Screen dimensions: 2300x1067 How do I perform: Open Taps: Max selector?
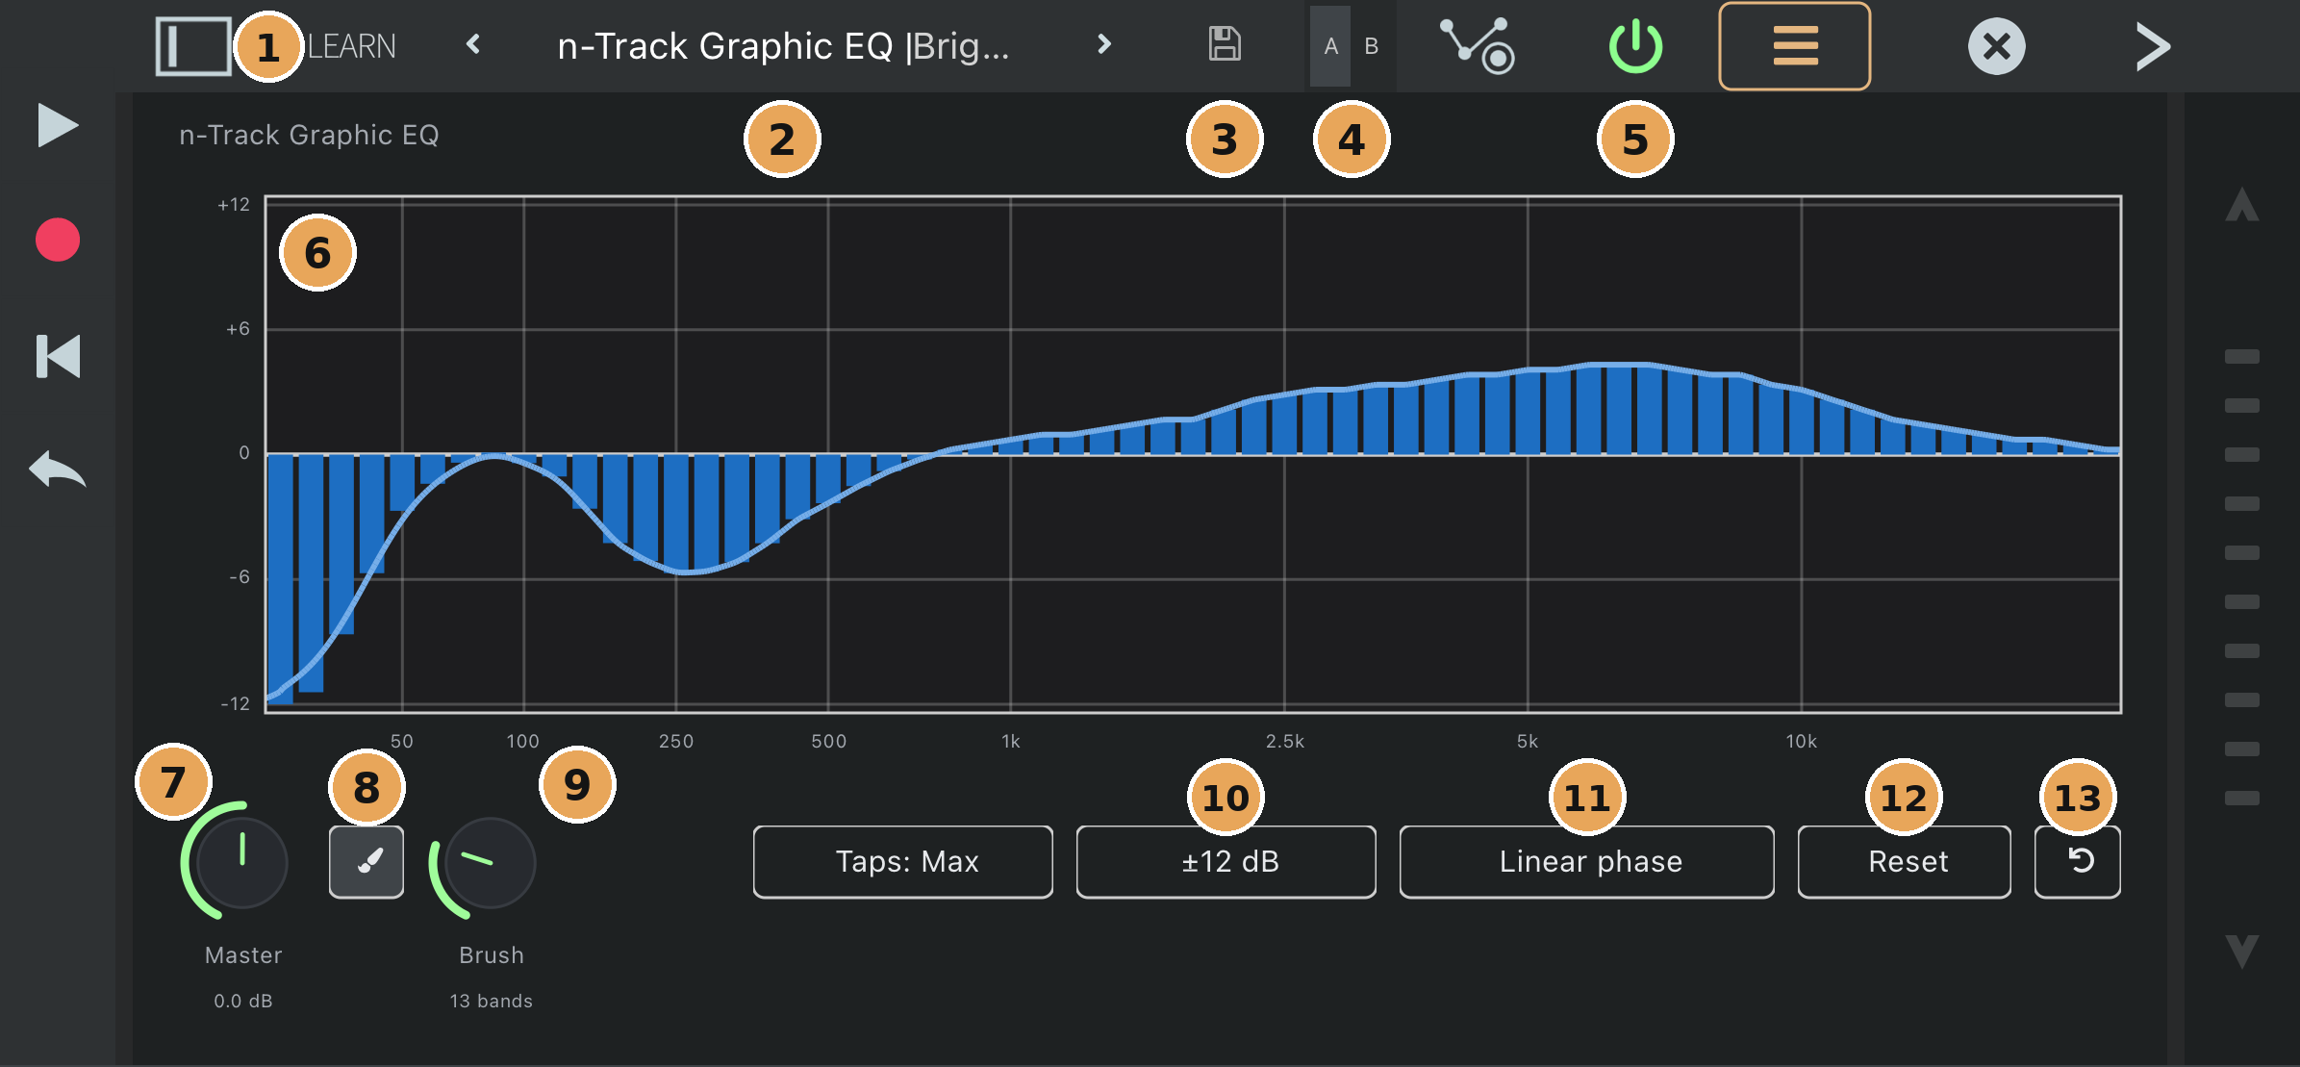[903, 862]
